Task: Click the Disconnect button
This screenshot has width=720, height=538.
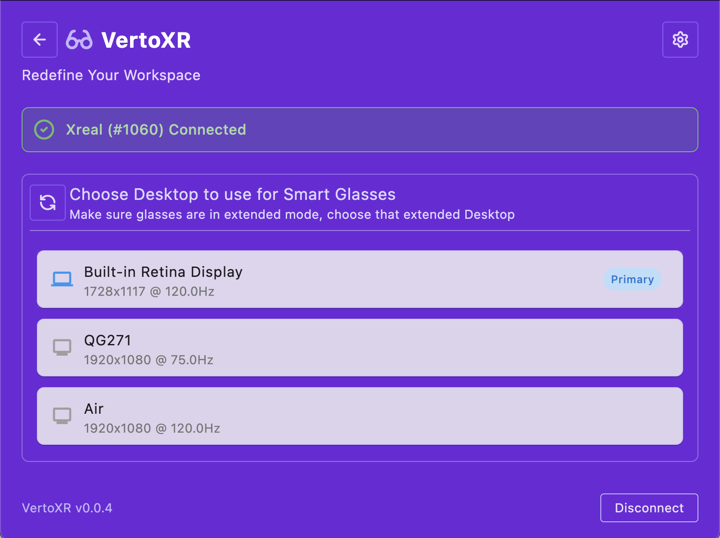Action: pos(649,508)
